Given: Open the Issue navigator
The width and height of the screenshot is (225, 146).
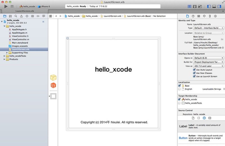Looking at the screenshot, I should pyautogui.click(x=21, y=16).
